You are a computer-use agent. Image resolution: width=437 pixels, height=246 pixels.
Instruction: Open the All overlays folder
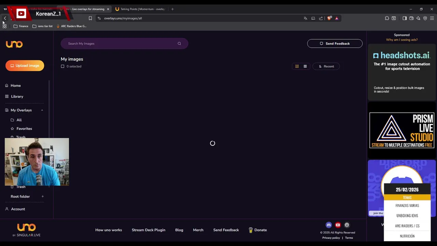point(19,120)
